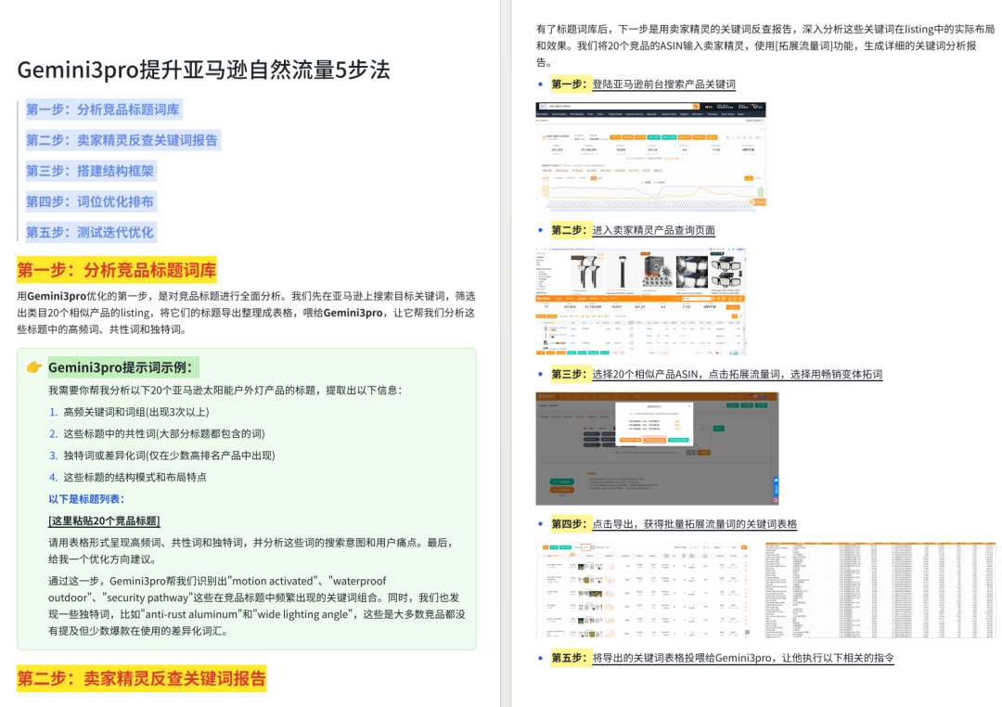Click the flag language icon in Amazon's top bar
The width and height of the screenshot is (1002, 707).
[708, 107]
